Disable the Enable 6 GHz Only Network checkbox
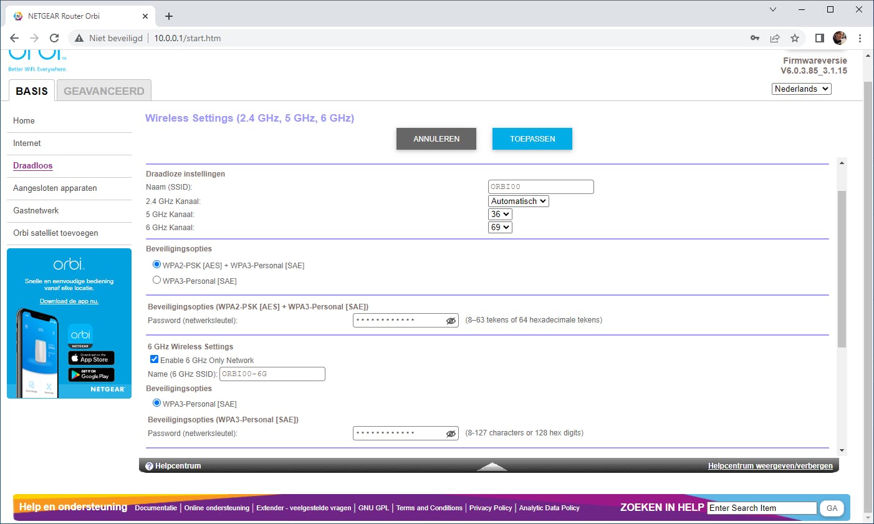Image resolution: width=874 pixels, height=524 pixels. point(154,359)
